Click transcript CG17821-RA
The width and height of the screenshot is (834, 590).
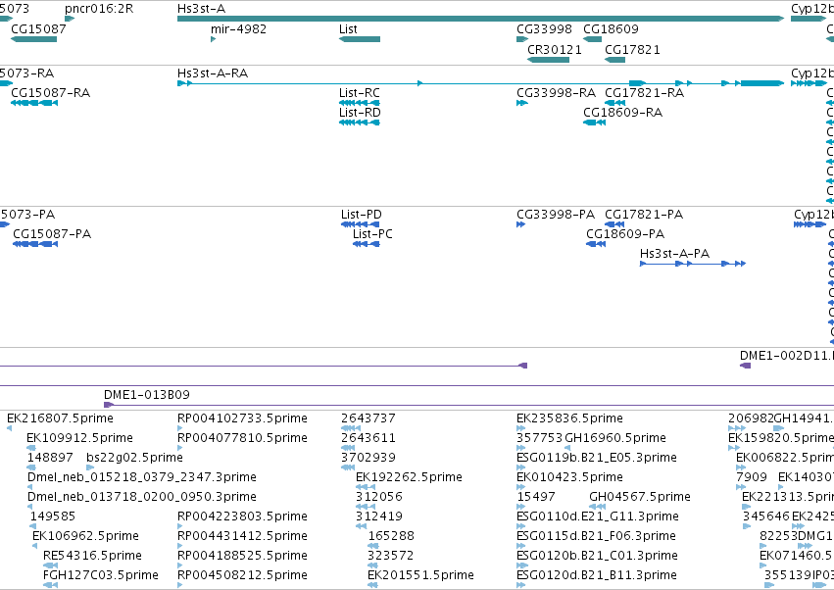pyautogui.click(x=614, y=103)
